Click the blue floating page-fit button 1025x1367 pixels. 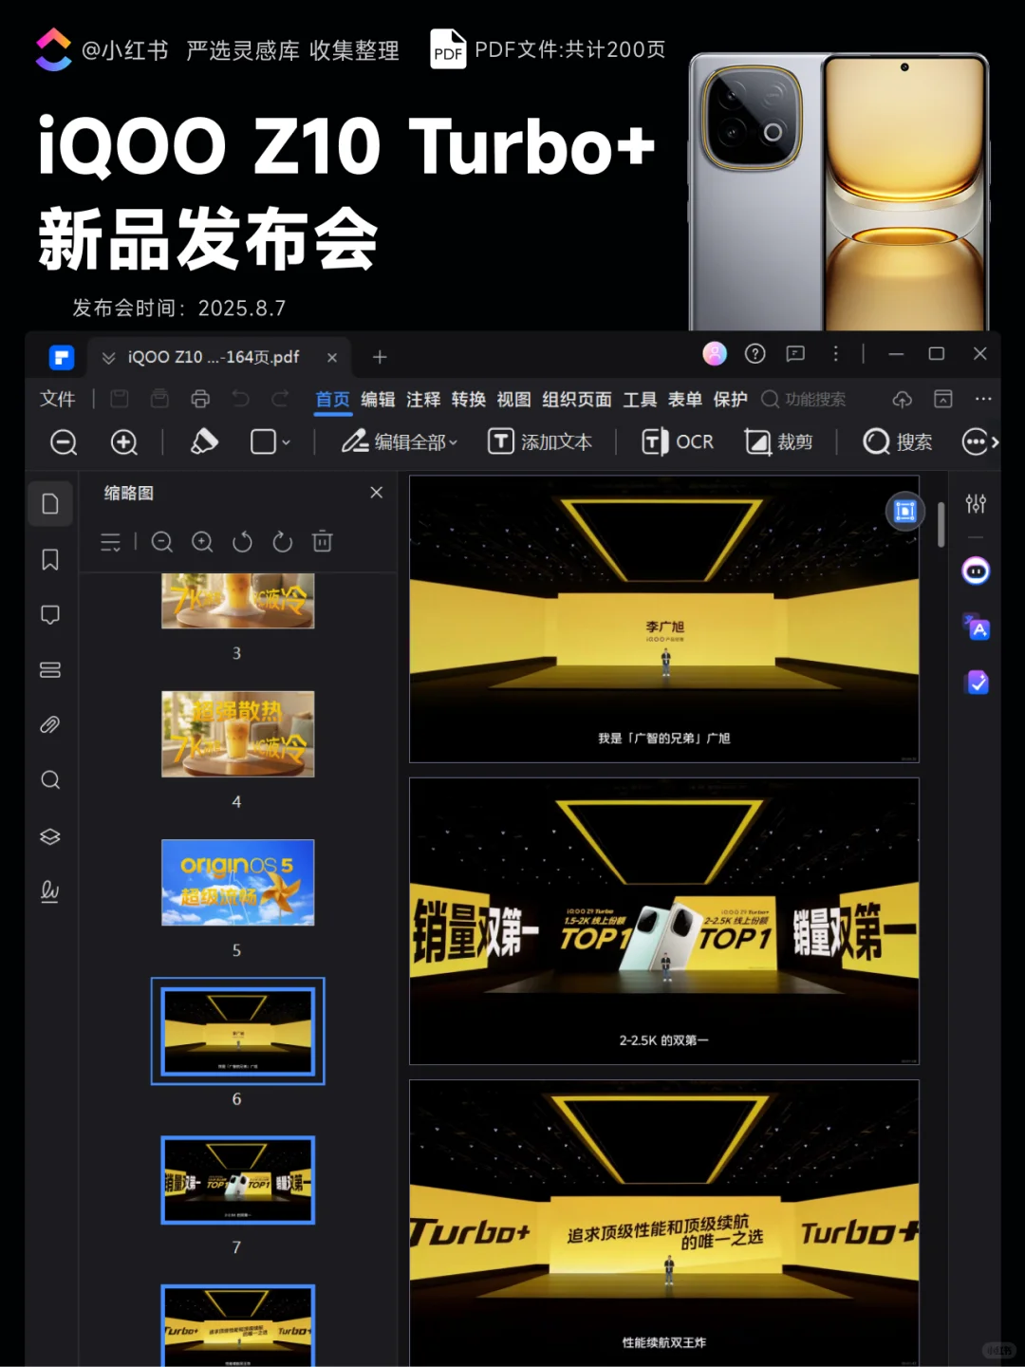click(904, 511)
